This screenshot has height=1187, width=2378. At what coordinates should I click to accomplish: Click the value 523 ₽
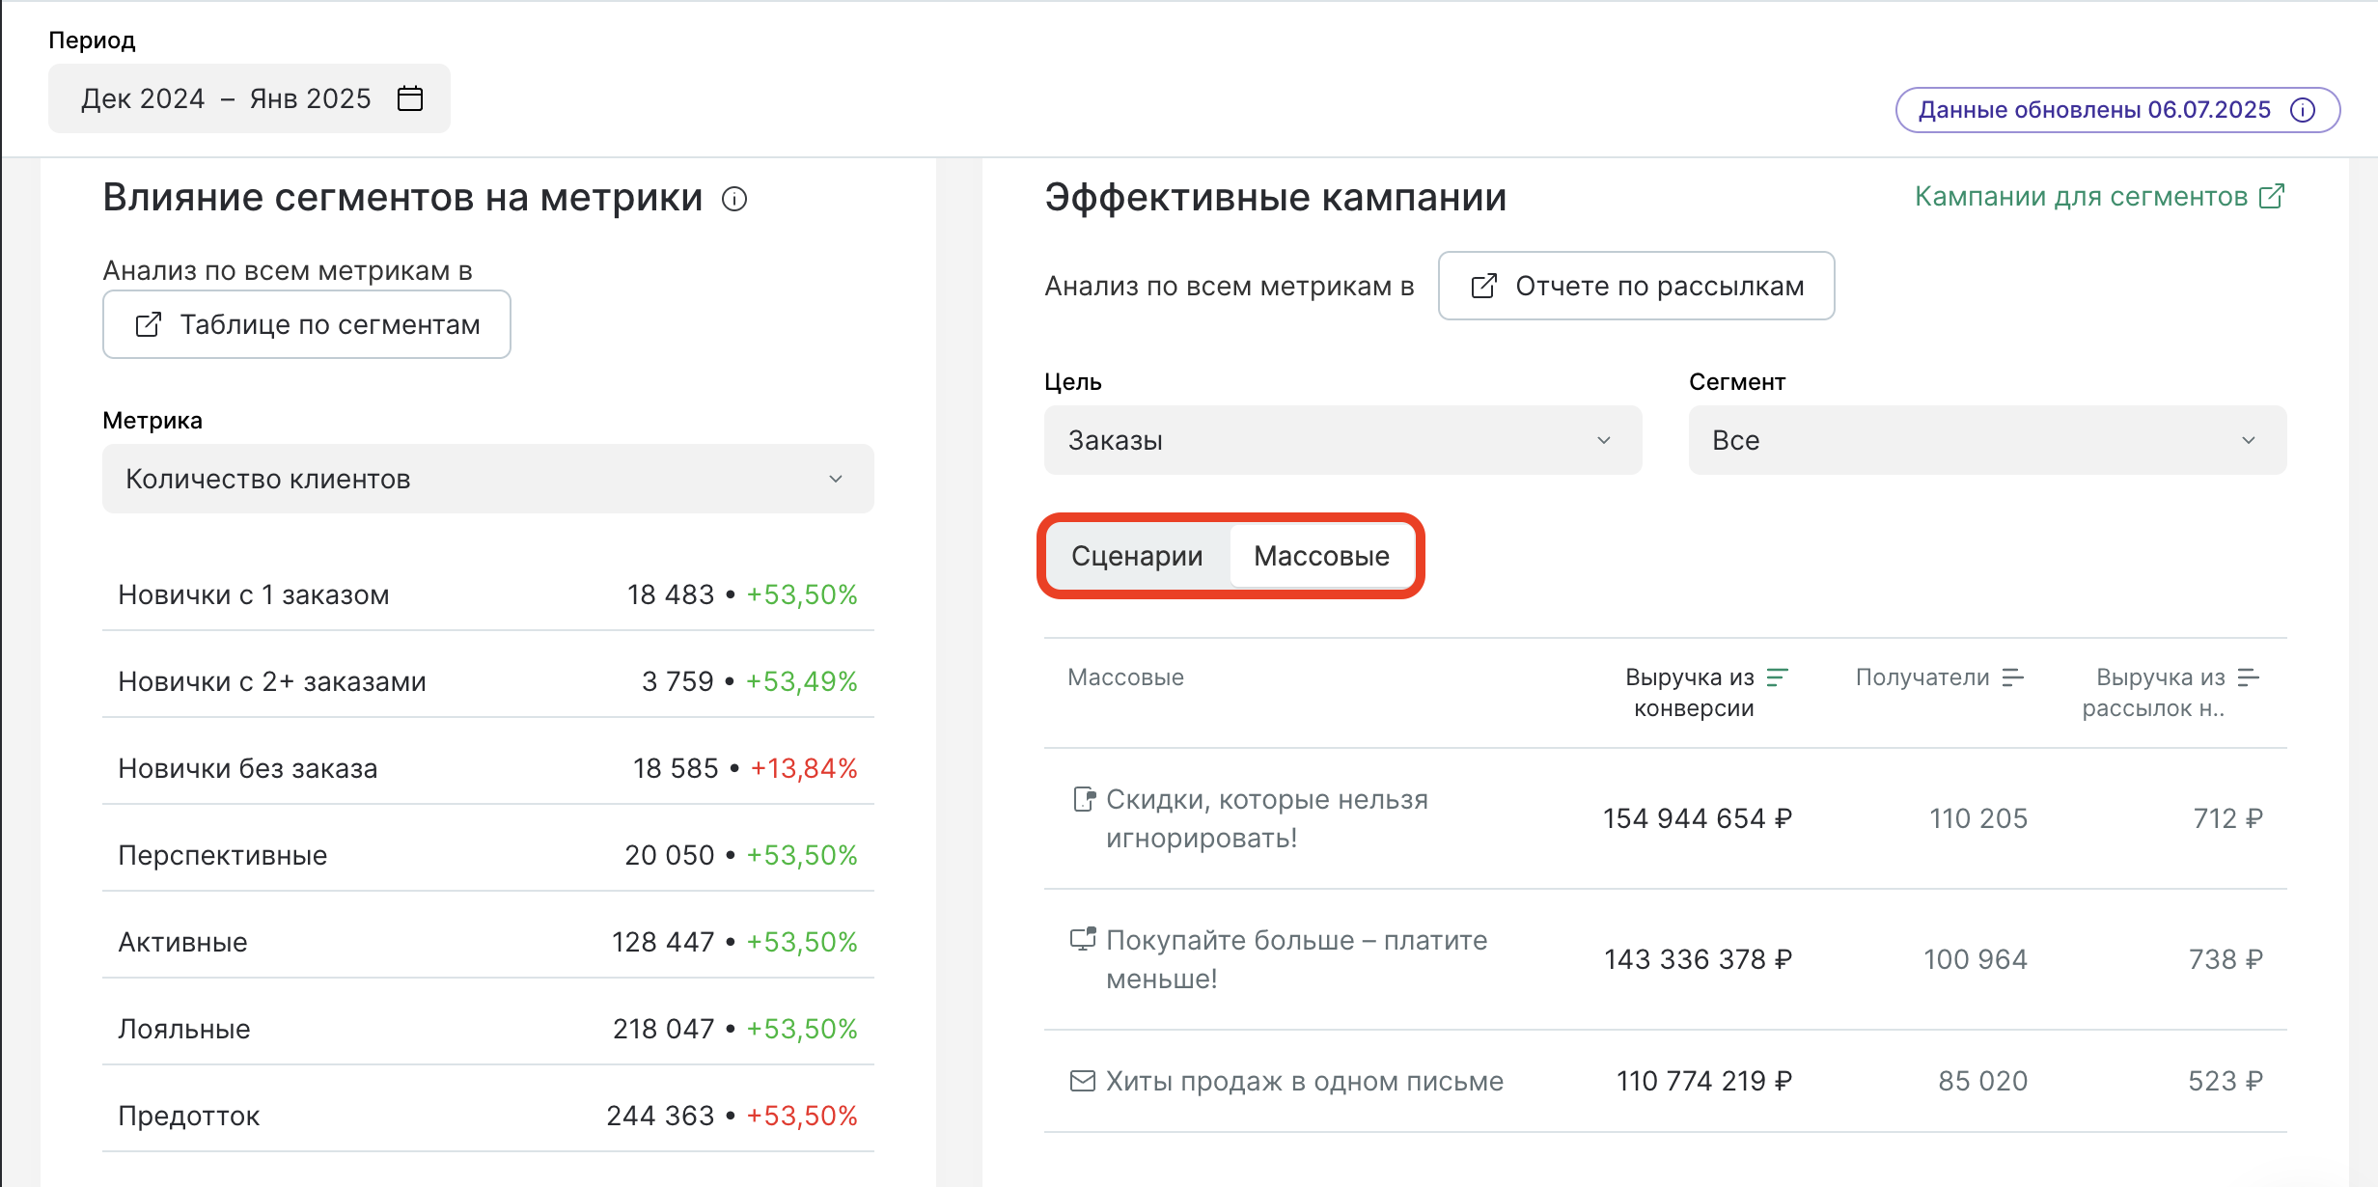click(2226, 1081)
